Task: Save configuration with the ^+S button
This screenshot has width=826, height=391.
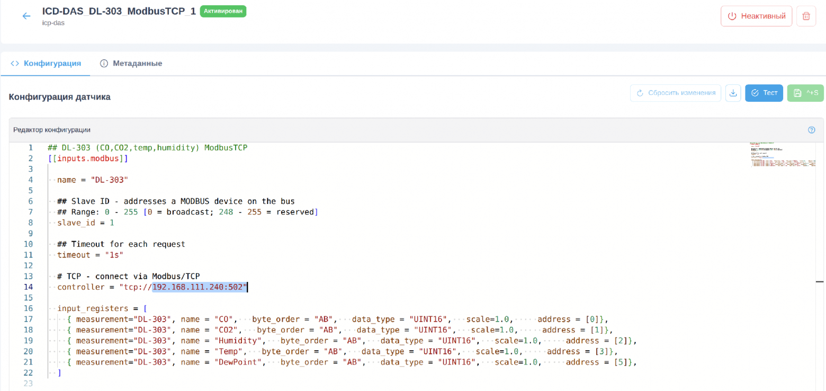Action: (805, 93)
